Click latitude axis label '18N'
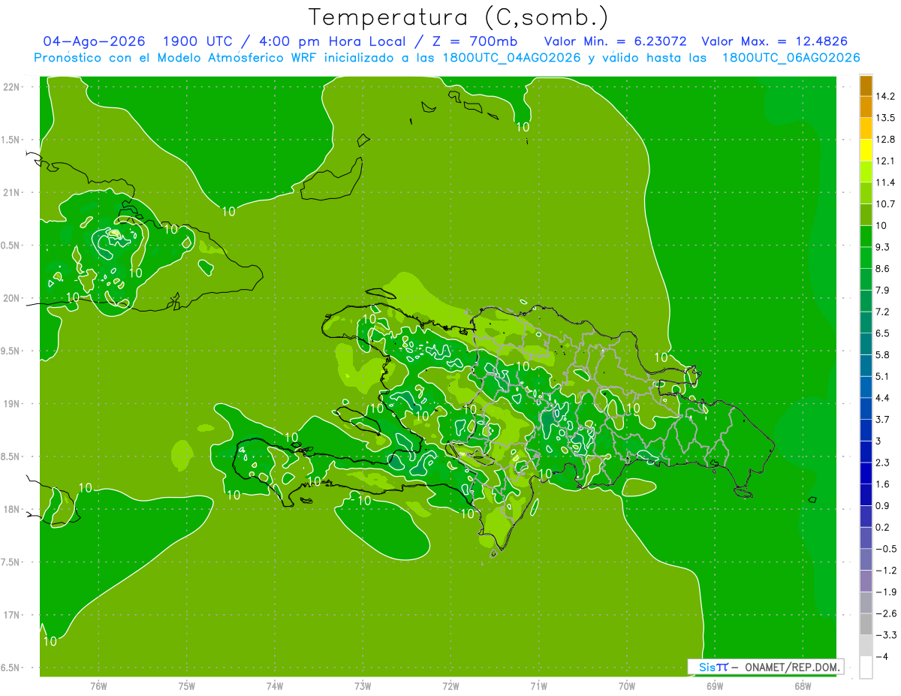The image size is (901, 696). (x=12, y=509)
